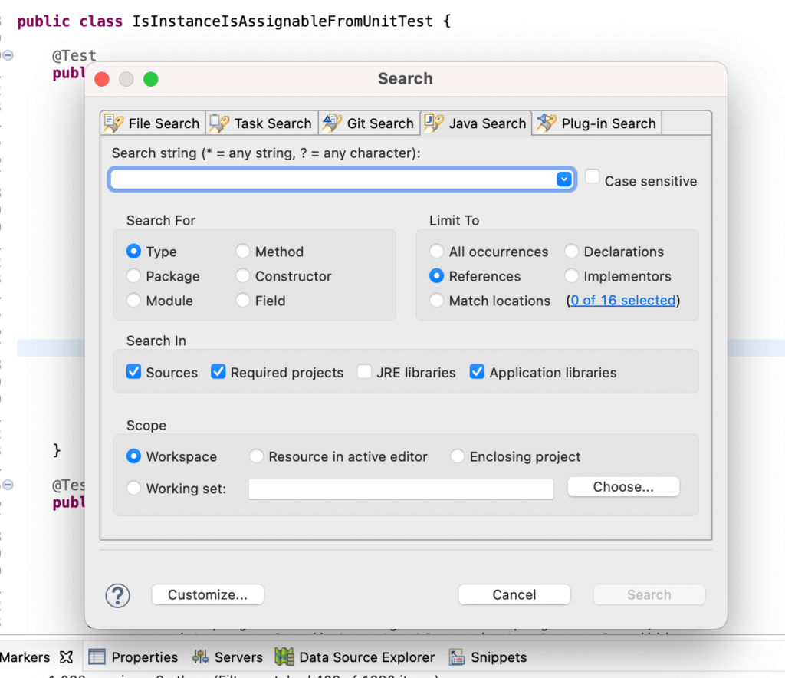Open the search string dropdown
Viewport: 785px width, 678px height.
click(x=564, y=179)
